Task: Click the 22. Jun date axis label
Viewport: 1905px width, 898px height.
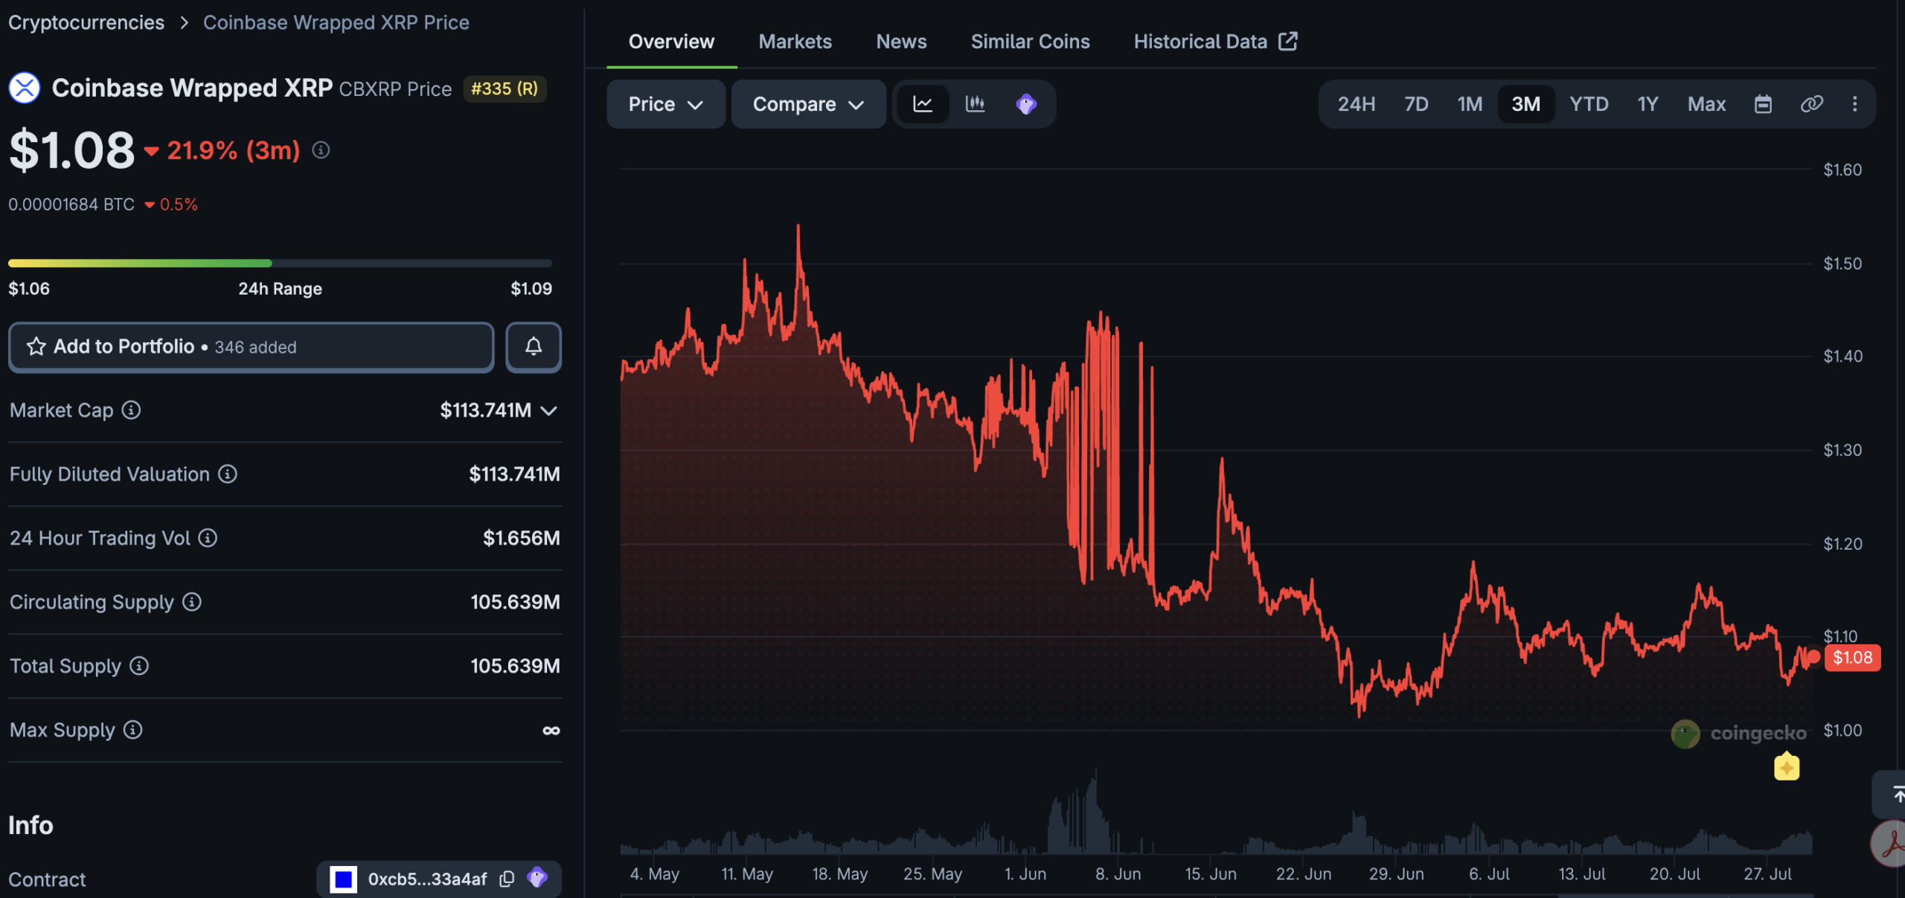Action: 1303,874
